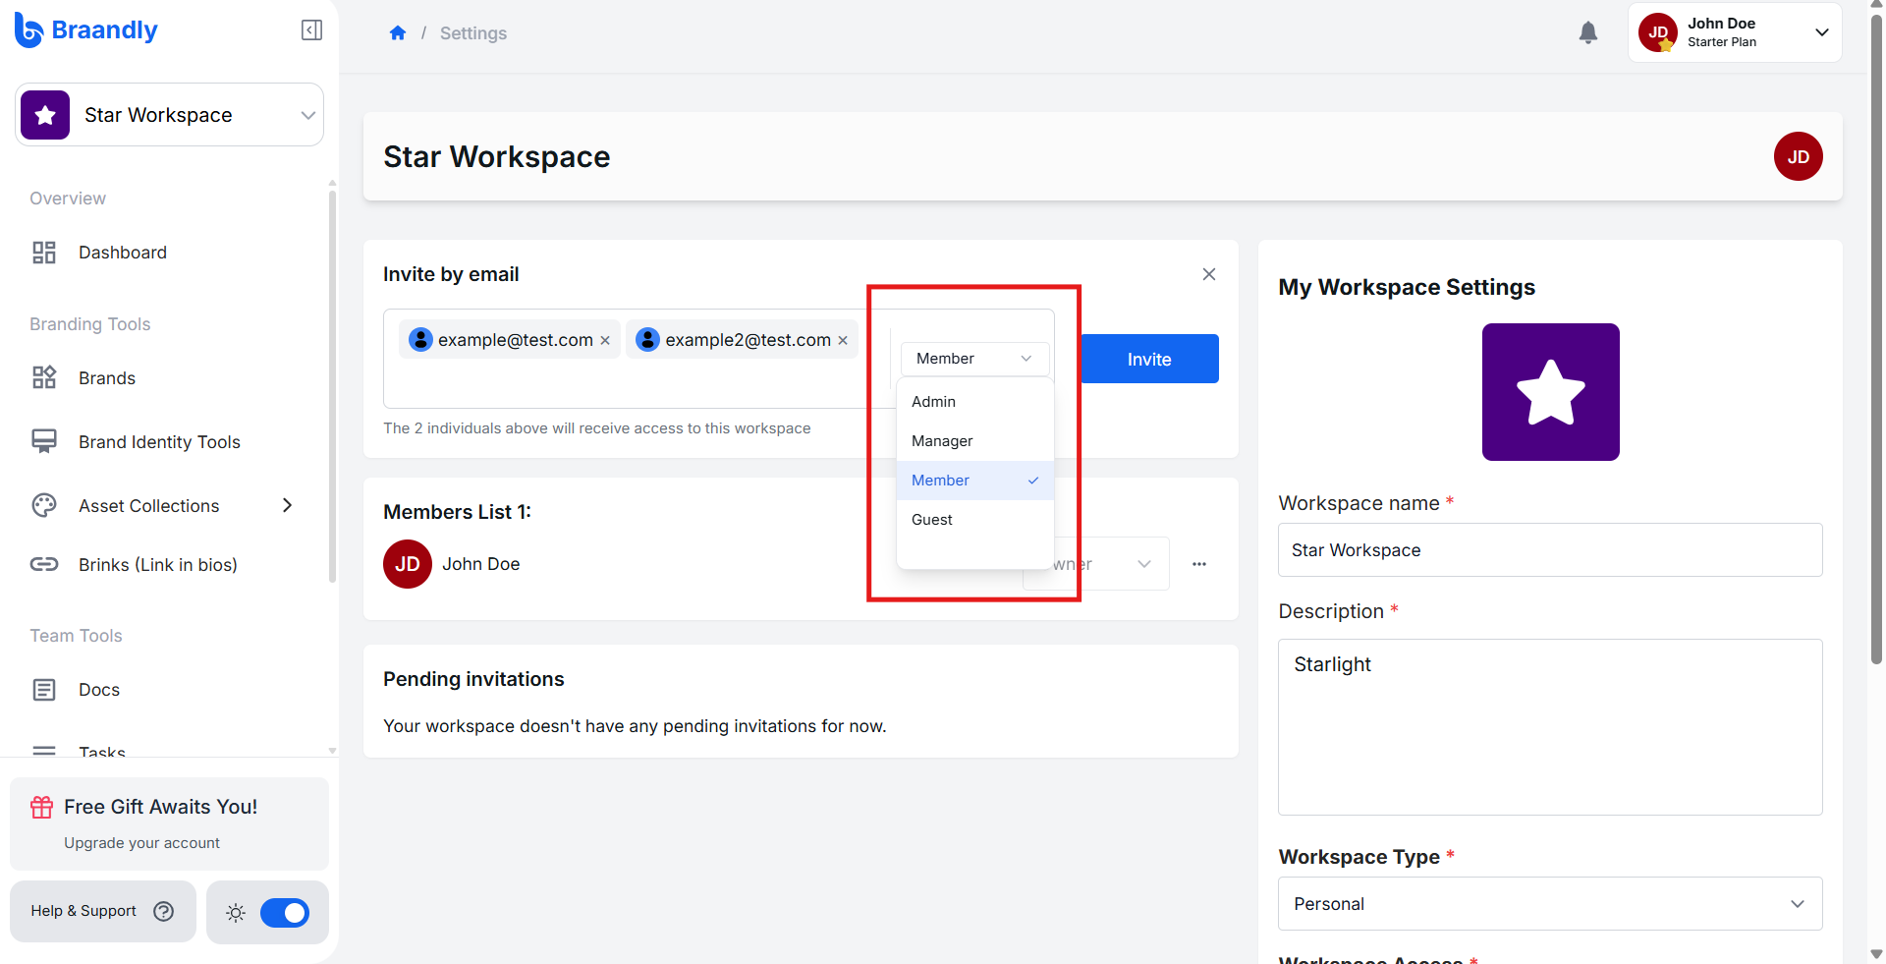Viewport: 1886px width, 964px height.
Task: Click the Brand Identity Tools icon
Action: [x=44, y=441]
